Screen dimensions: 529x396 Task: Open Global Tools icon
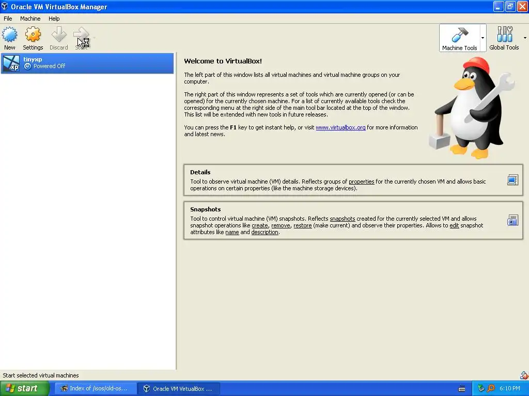coord(504,35)
